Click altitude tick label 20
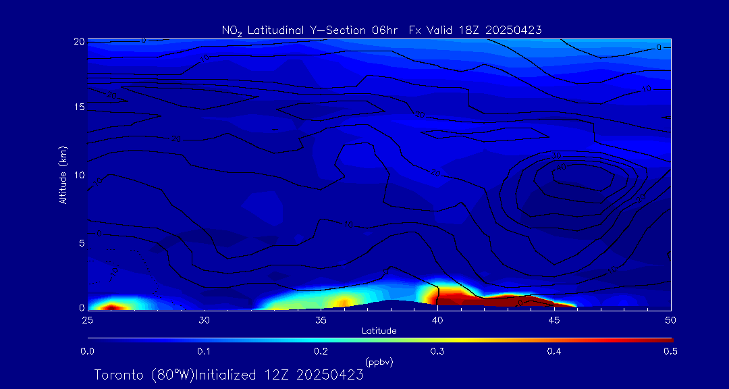 click(80, 41)
